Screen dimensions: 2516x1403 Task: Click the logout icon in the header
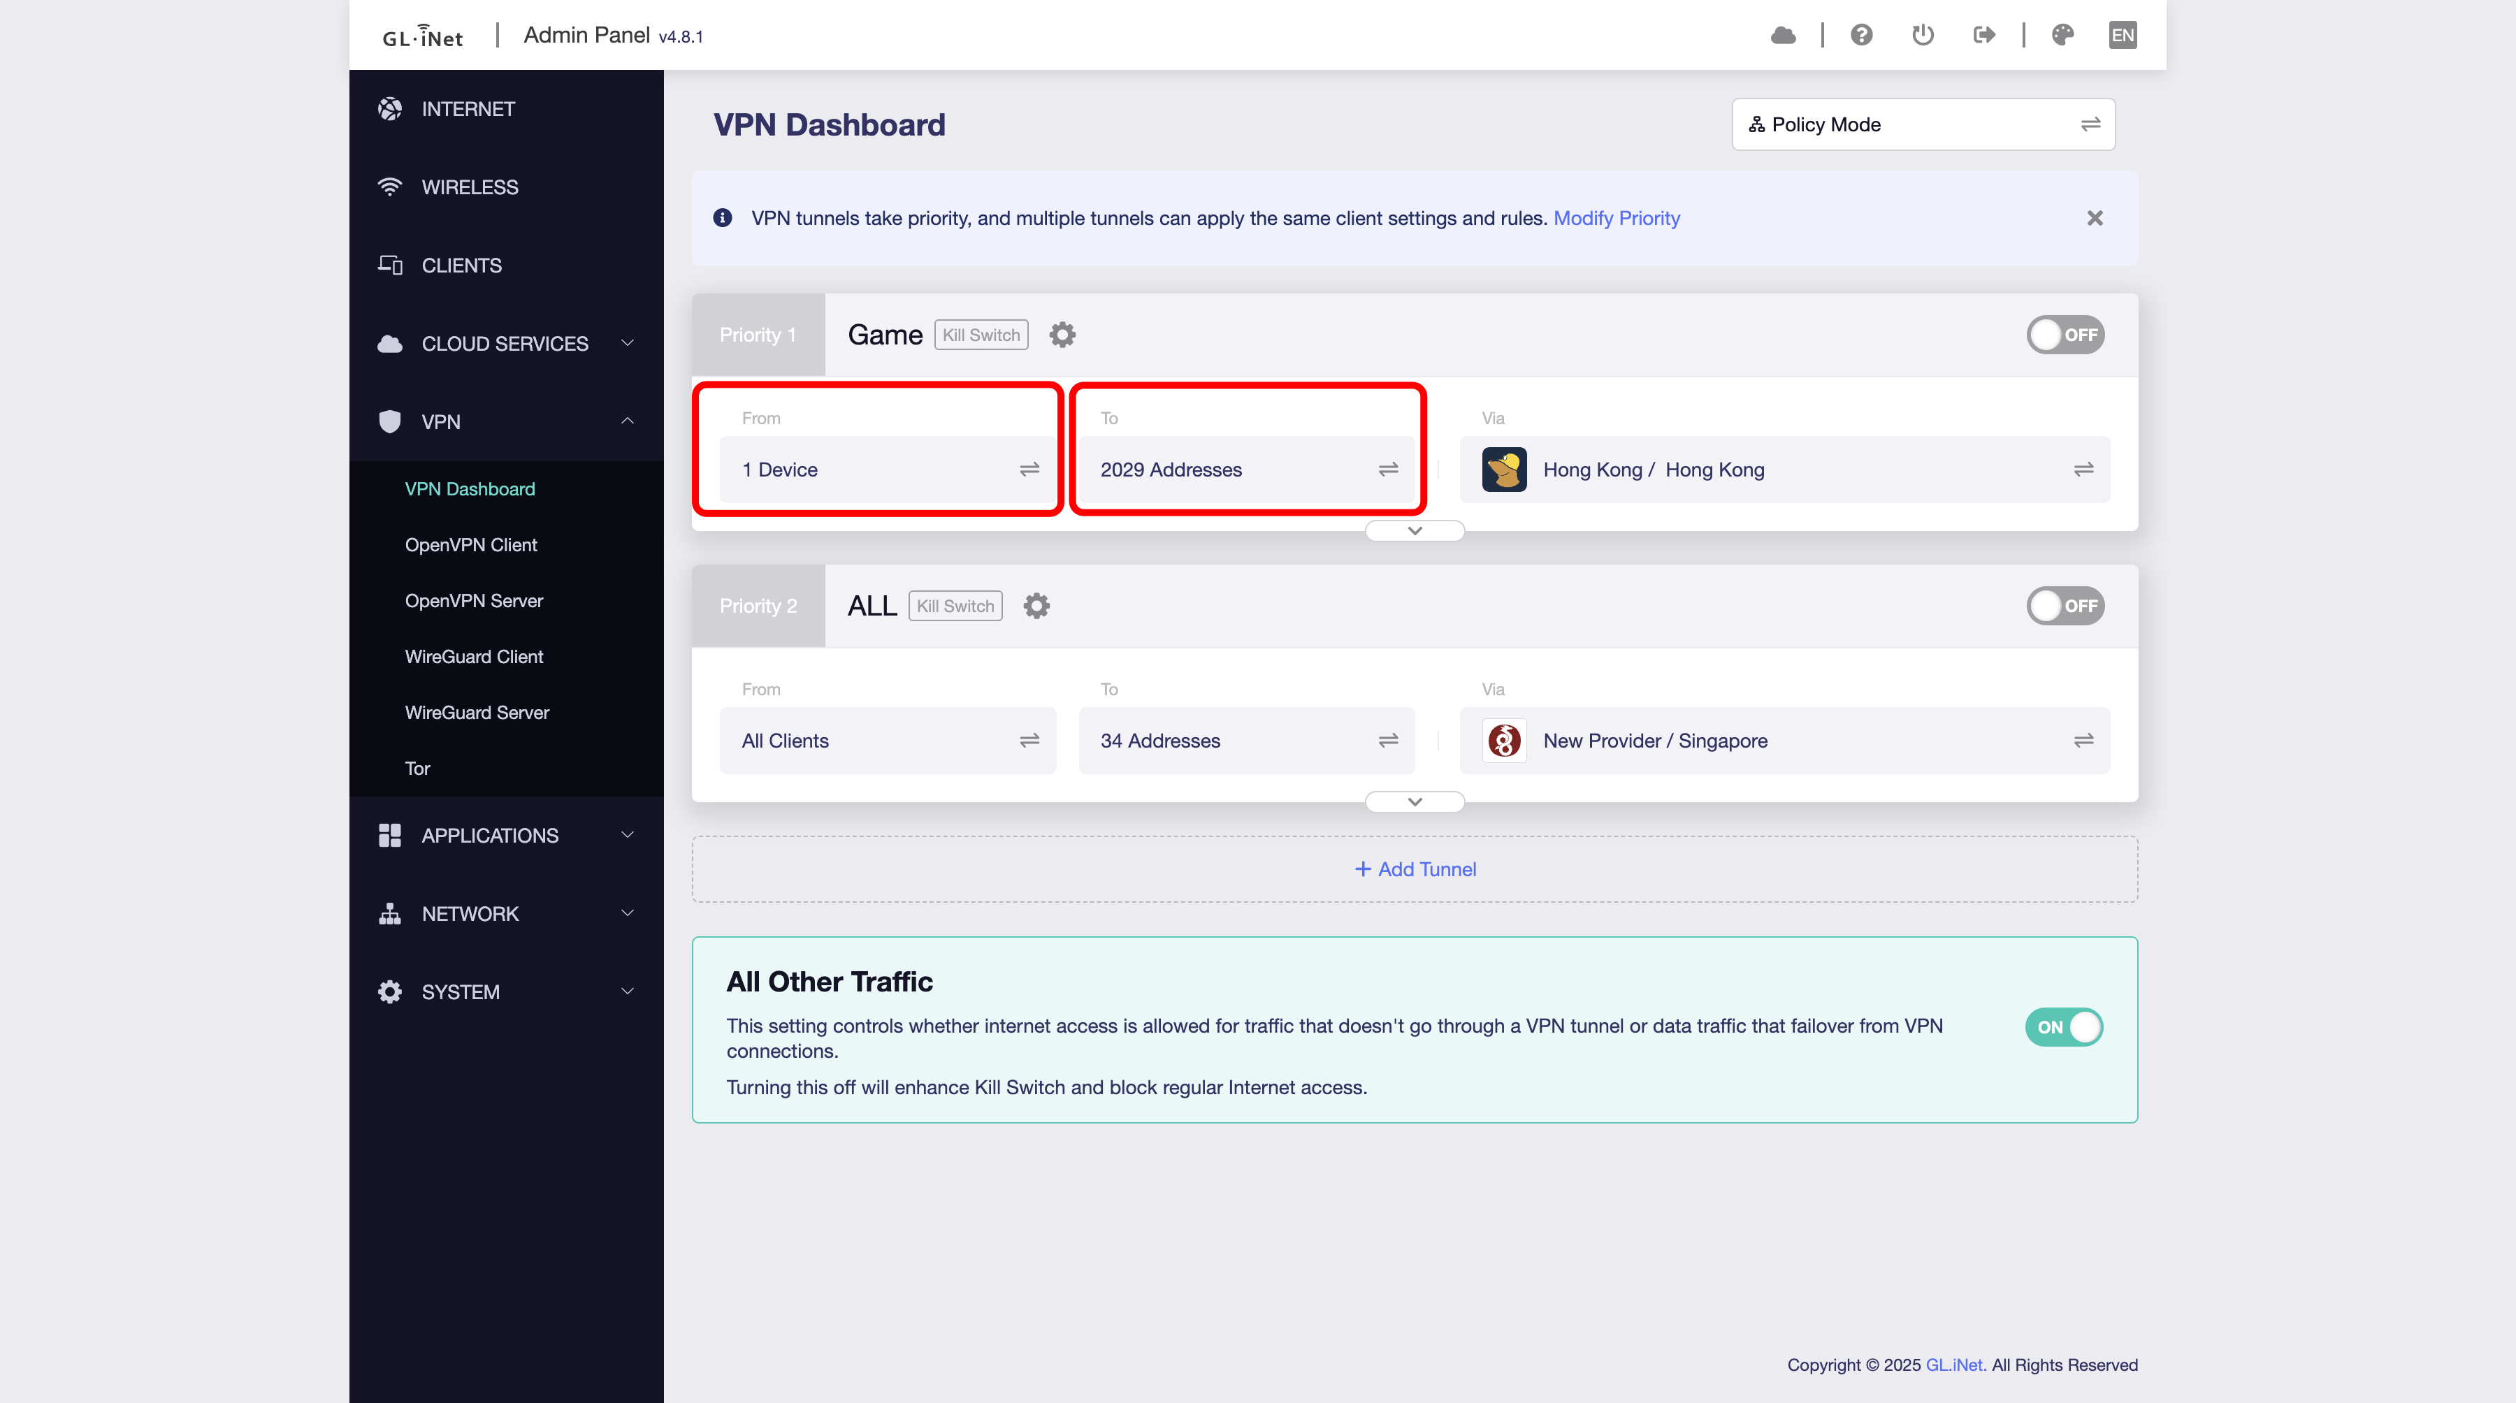1983,35
